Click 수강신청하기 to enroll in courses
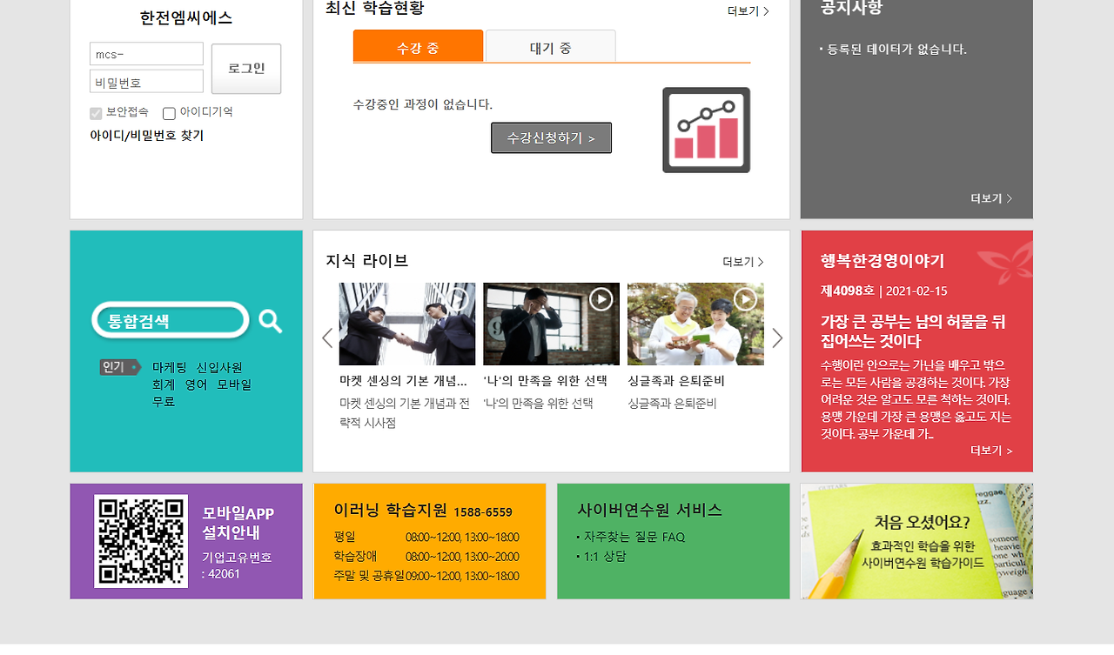Viewport: 1114px width, 655px height. [551, 137]
